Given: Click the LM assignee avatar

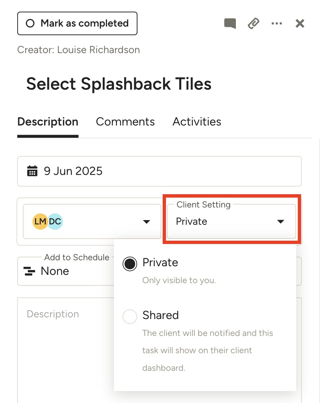Looking at the screenshot, I should coord(40,221).
